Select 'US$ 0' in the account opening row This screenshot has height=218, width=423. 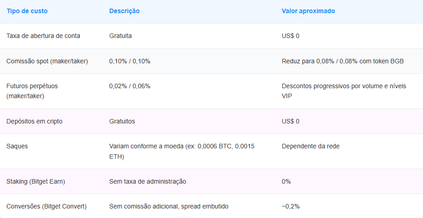(290, 36)
